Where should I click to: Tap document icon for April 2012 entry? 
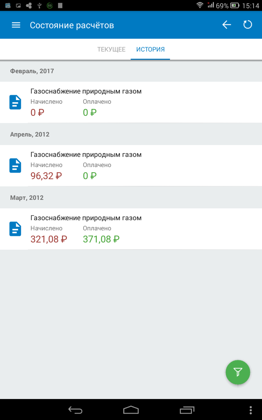(x=15, y=165)
